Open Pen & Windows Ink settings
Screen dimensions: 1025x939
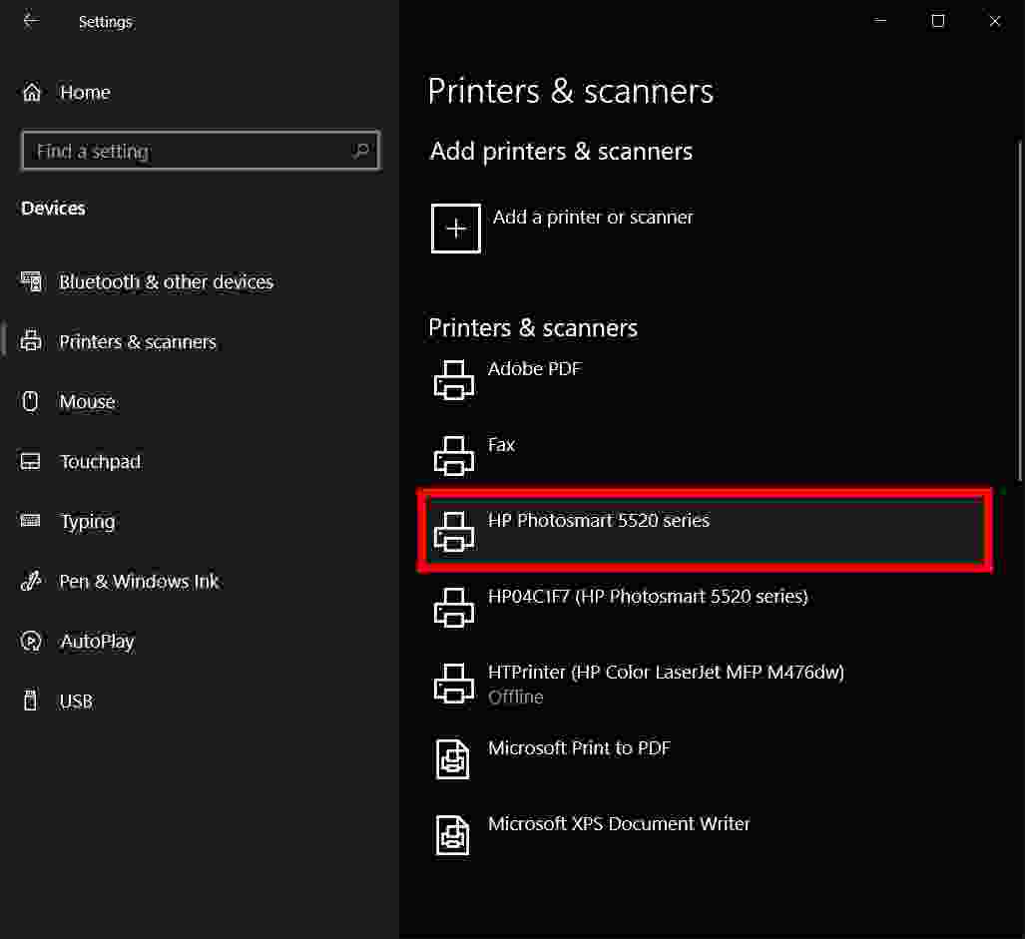(x=140, y=581)
